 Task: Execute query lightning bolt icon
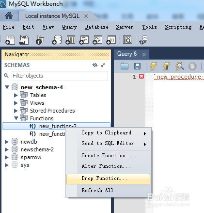pyautogui.click(x=153, y=66)
